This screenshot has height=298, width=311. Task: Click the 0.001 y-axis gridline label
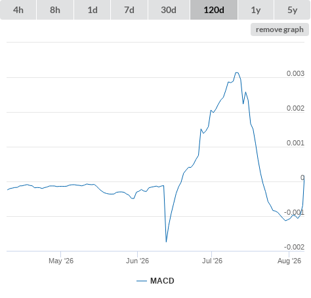tap(295, 143)
